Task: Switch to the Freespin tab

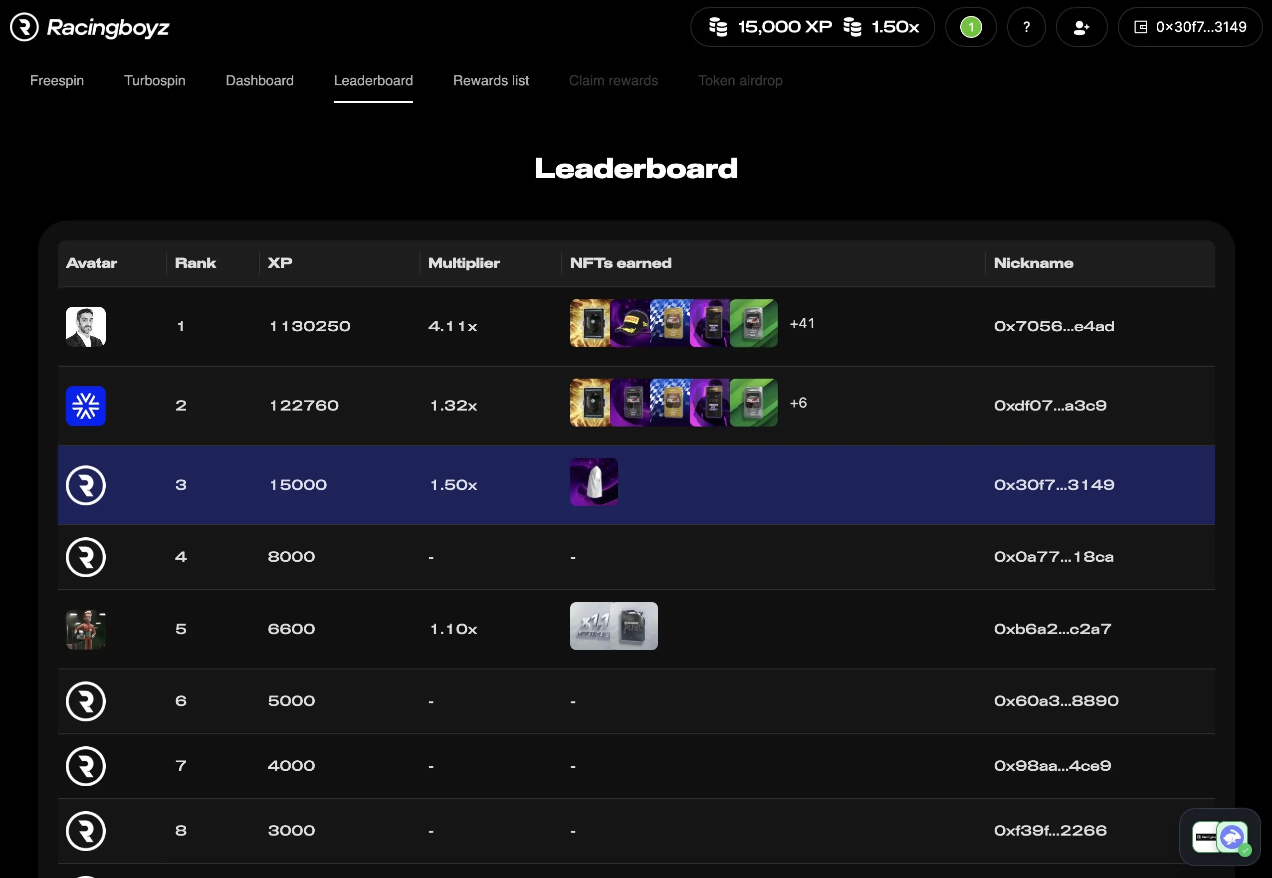Action: point(57,80)
